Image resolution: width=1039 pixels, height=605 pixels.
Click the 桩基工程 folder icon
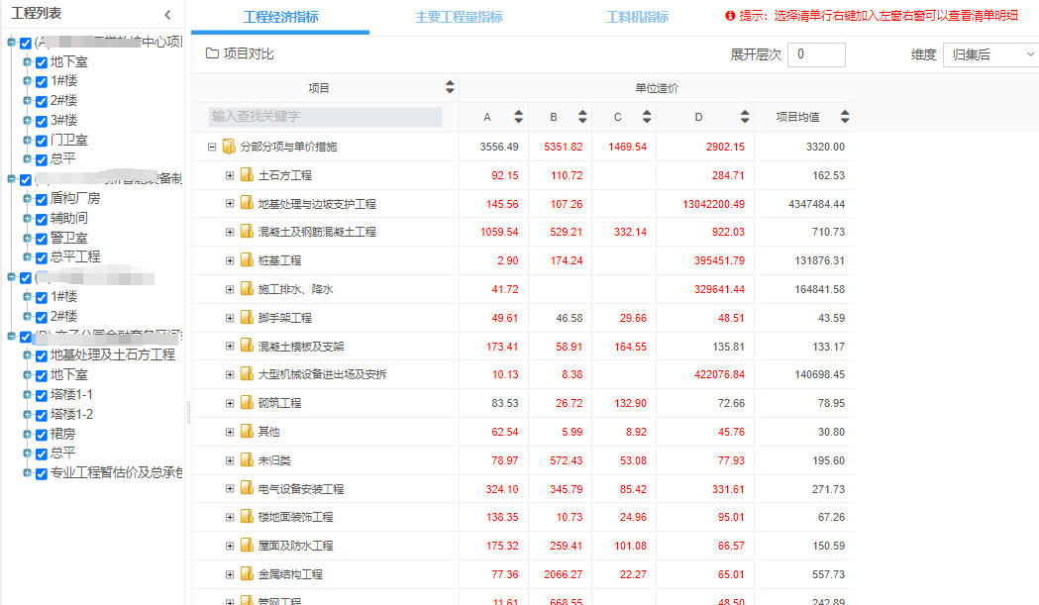[247, 259]
